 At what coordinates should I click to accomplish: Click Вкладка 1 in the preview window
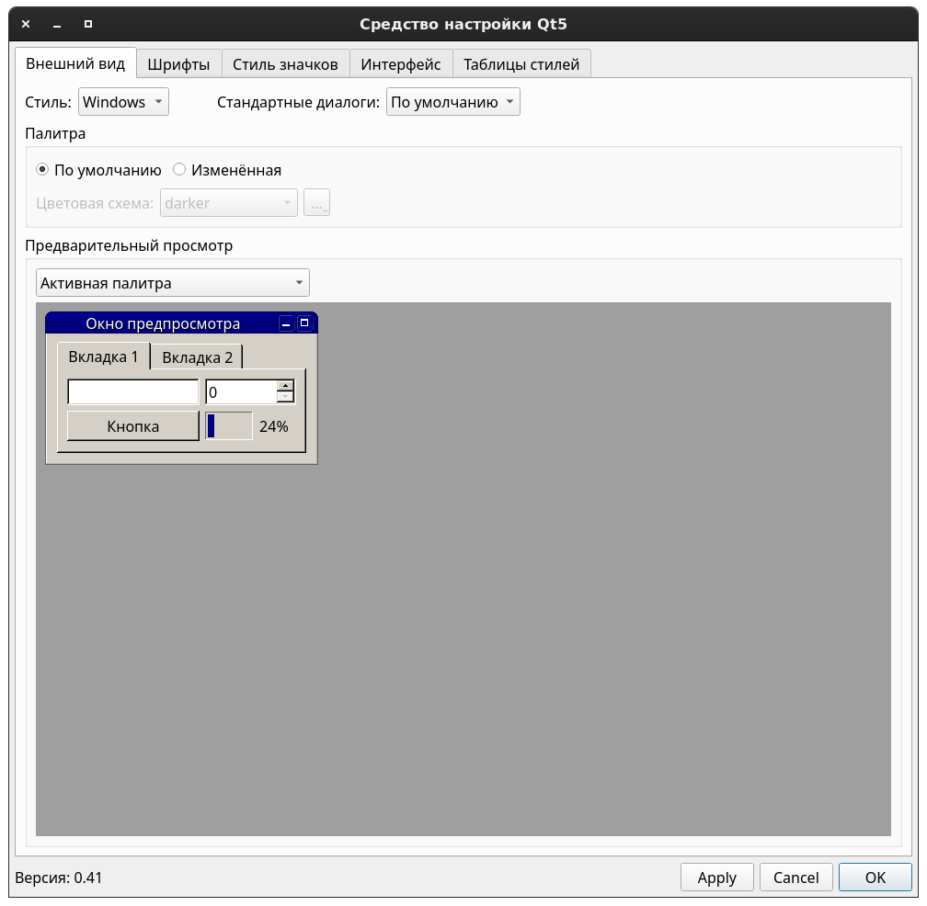pyautogui.click(x=103, y=357)
